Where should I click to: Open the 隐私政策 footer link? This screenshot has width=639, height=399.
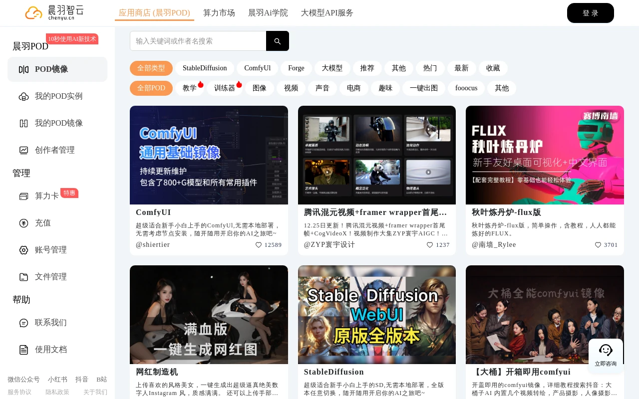point(57,392)
